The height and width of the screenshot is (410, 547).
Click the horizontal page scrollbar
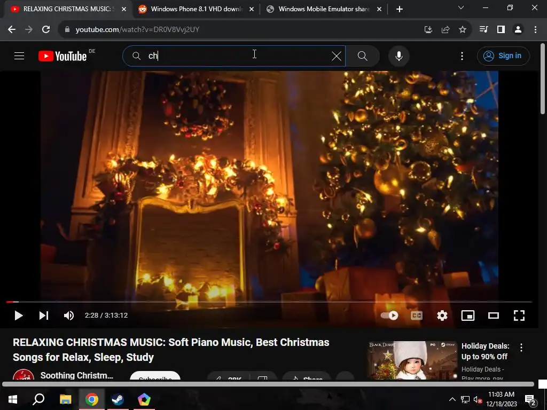268,384
